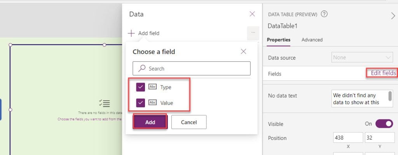Click the DataTable1 control name
This screenshot has height=155, width=398.
coord(283,26)
